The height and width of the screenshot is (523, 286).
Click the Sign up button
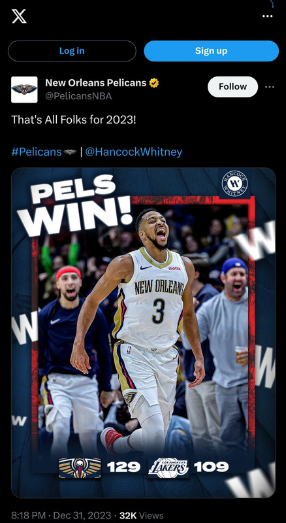(x=211, y=51)
